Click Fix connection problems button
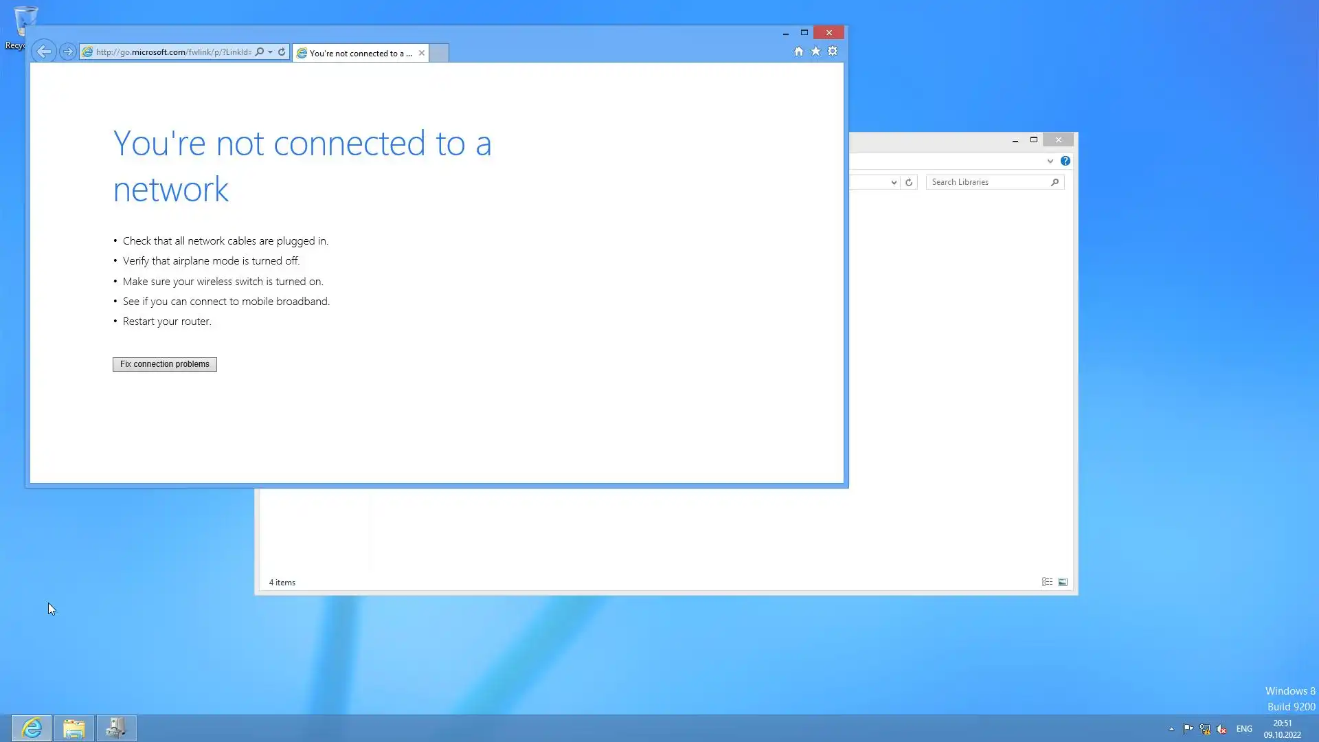The image size is (1319, 742). click(x=164, y=364)
